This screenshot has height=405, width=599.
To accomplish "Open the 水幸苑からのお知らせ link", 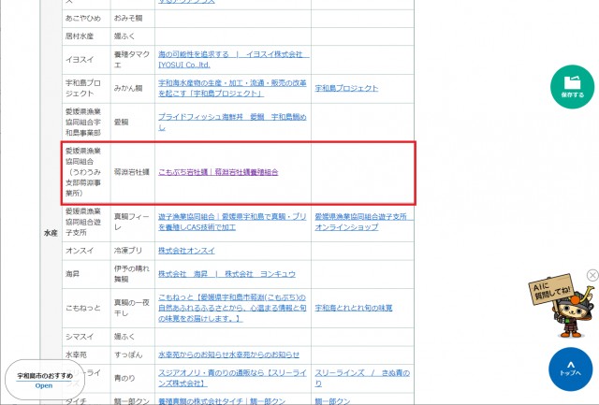I will pyautogui.click(x=228, y=354).
